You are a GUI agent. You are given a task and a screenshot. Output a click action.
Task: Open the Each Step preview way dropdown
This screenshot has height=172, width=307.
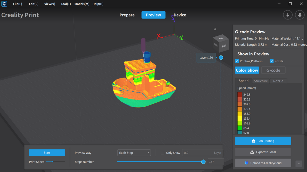tap(134, 153)
